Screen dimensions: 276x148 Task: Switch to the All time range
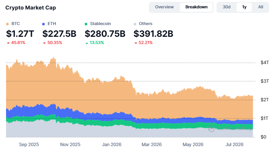(x=260, y=7)
